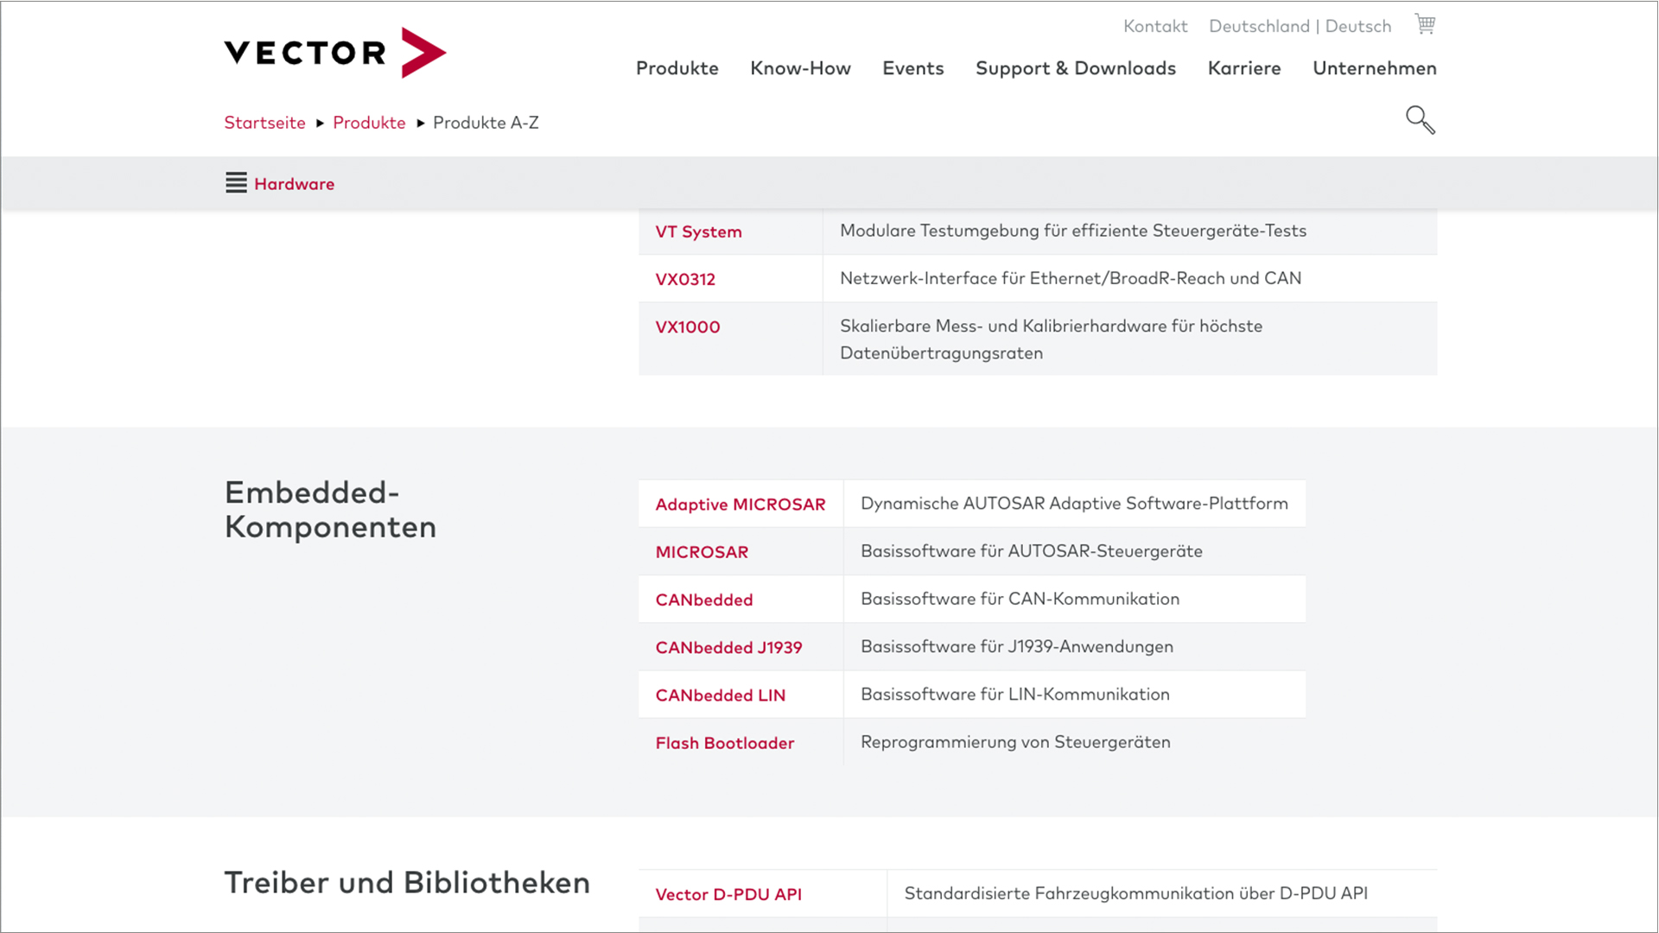
Task: Select Deutschland | Deutsch language selector
Action: pyautogui.click(x=1300, y=26)
